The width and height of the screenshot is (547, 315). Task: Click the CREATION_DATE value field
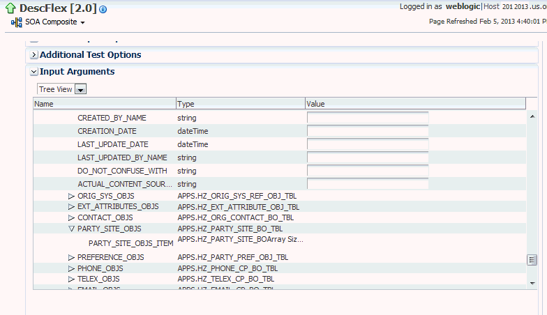point(368,131)
